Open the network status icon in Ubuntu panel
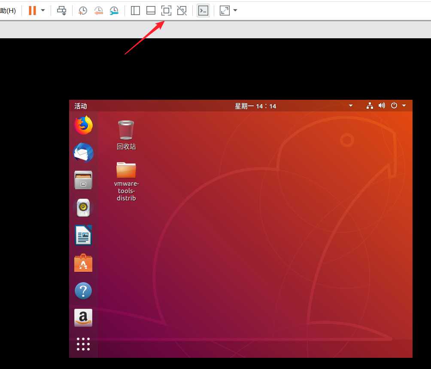Screen dimensions: 431x369 [x=370, y=106]
